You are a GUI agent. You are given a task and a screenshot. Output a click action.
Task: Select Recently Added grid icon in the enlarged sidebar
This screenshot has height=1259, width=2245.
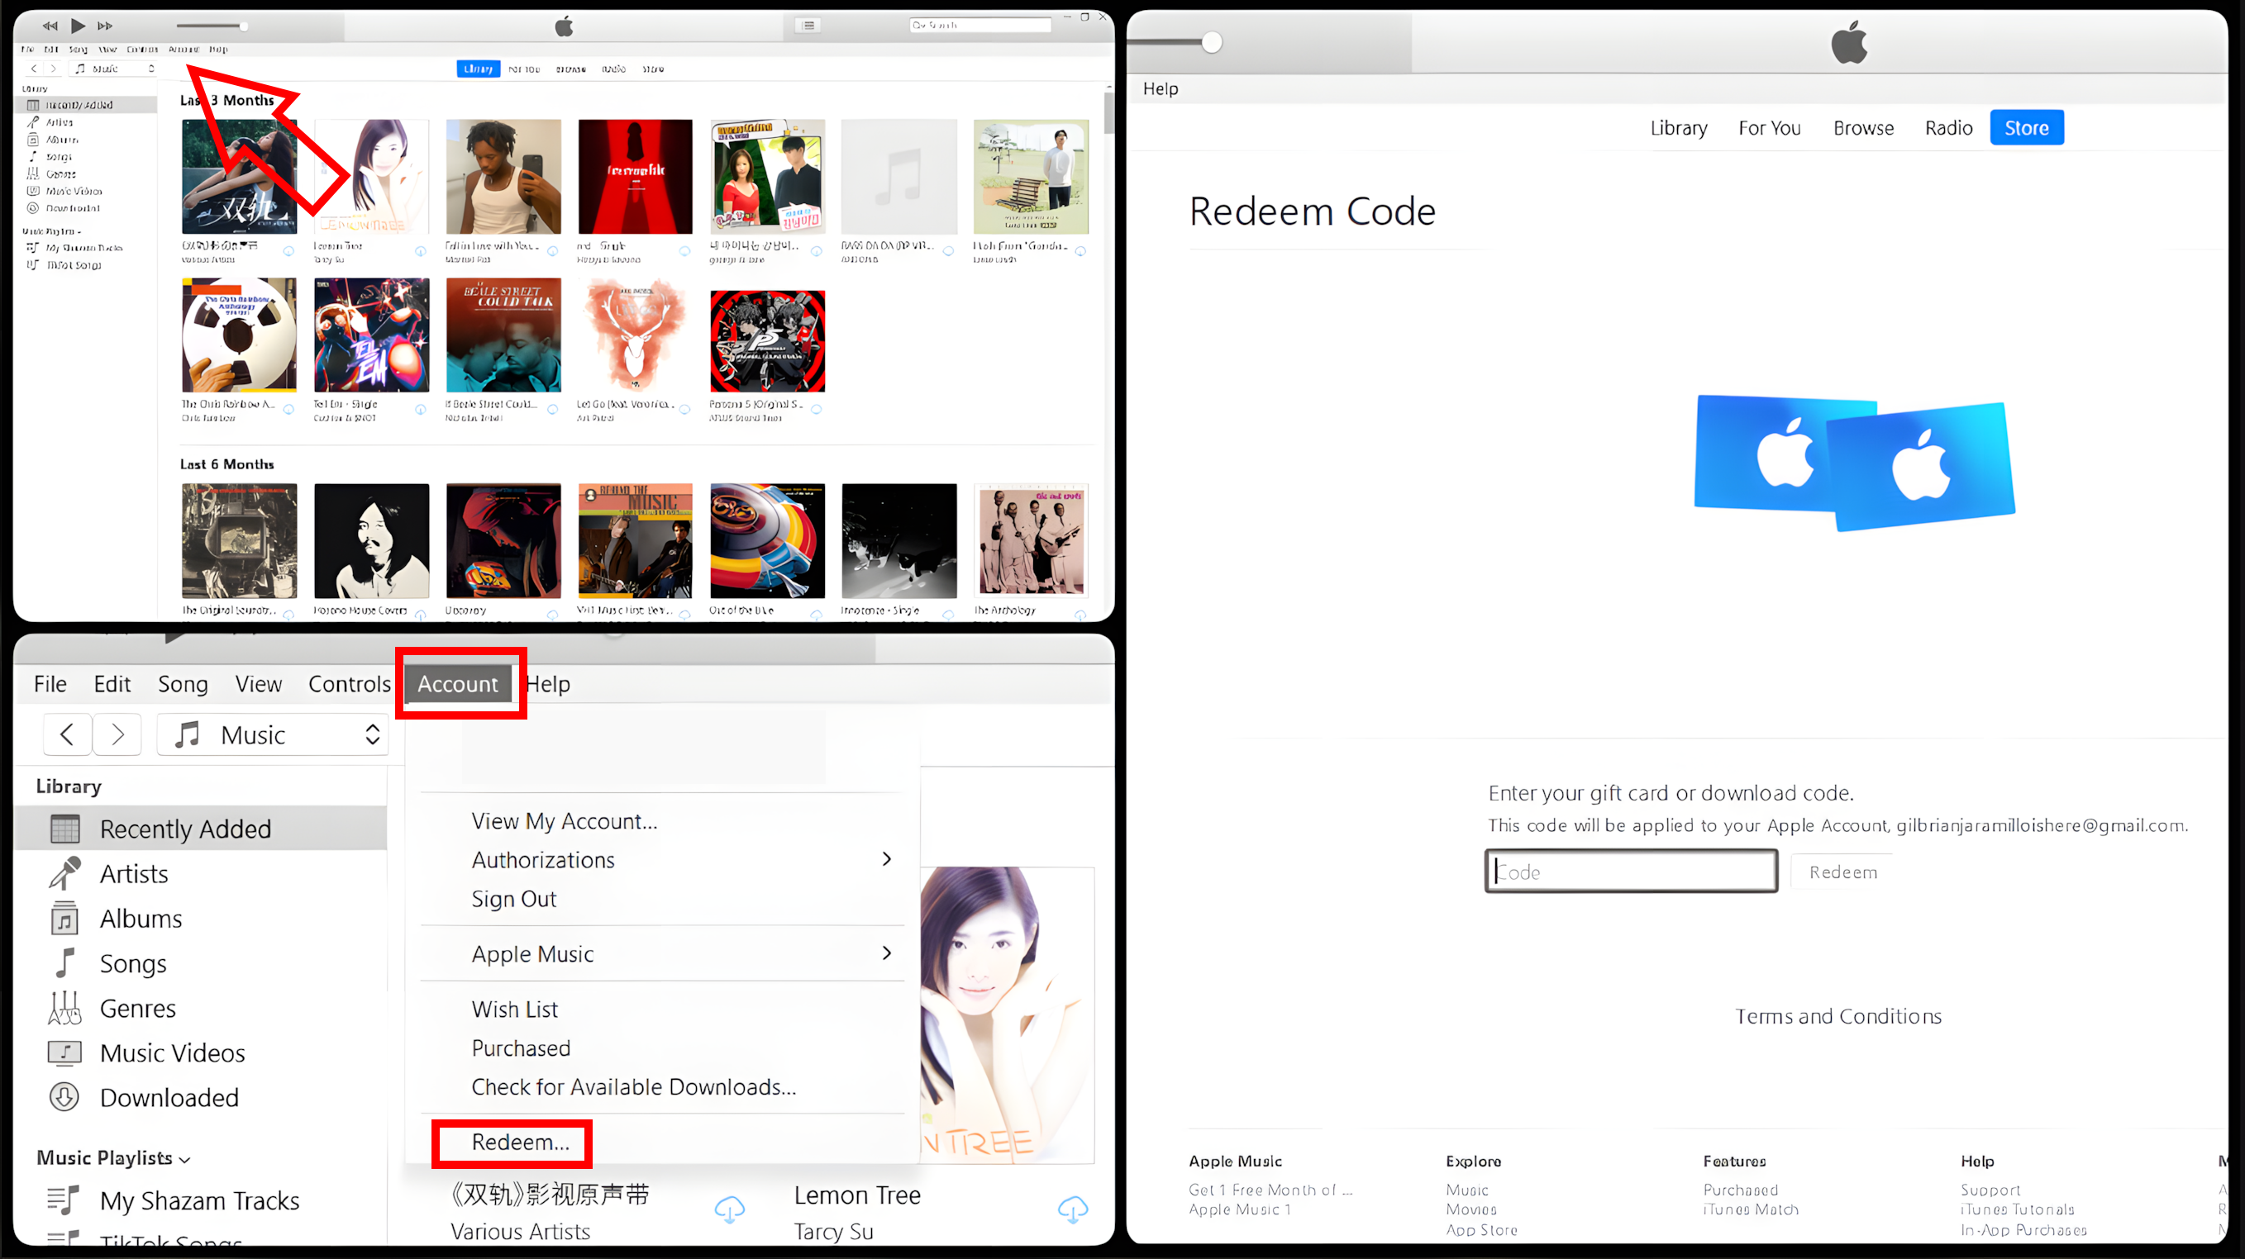pyautogui.click(x=64, y=829)
